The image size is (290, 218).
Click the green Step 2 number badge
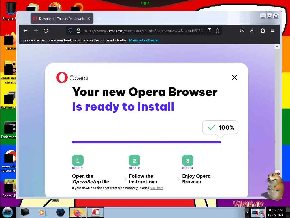coord(135,160)
